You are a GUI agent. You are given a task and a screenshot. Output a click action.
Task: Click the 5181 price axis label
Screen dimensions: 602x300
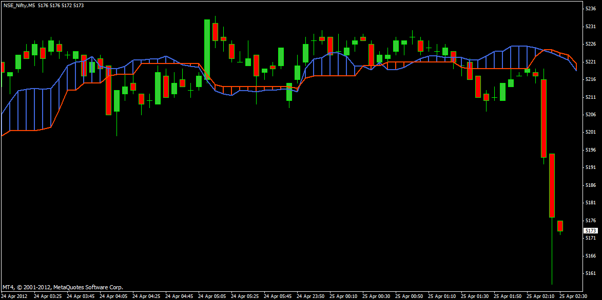coord(590,203)
